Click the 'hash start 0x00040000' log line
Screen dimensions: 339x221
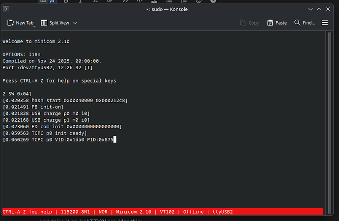pos(65,100)
